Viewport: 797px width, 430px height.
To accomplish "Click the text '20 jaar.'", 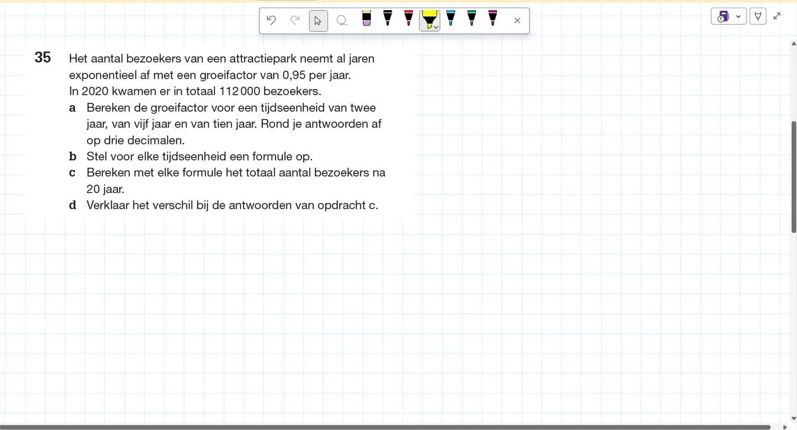I will click(105, 189).
